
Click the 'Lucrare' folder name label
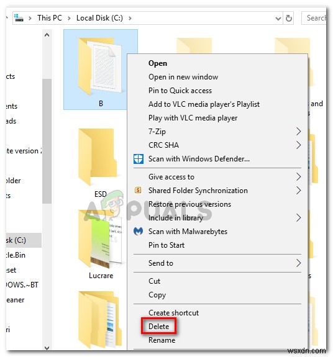tap(101, 276)
